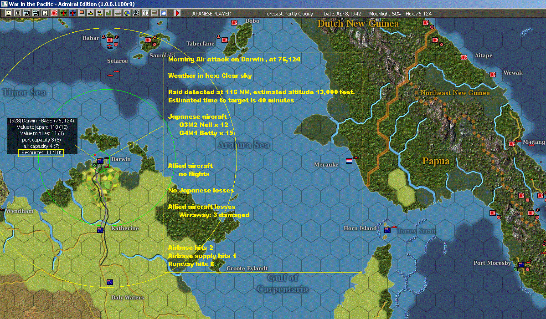Select the Japanese base flag at Wewak
The height and width of the screenshot is (319, 546).
(493, 74)
